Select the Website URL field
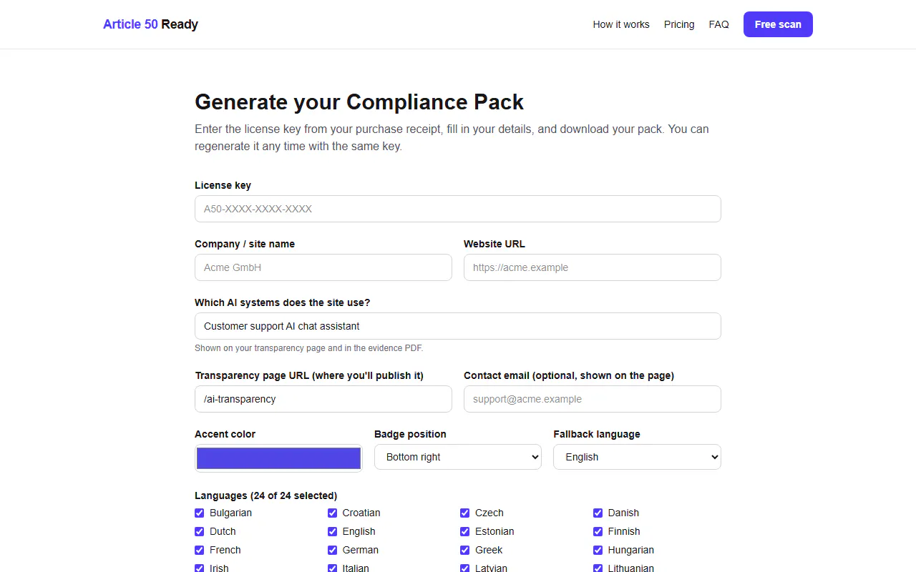 click(593, 267)
